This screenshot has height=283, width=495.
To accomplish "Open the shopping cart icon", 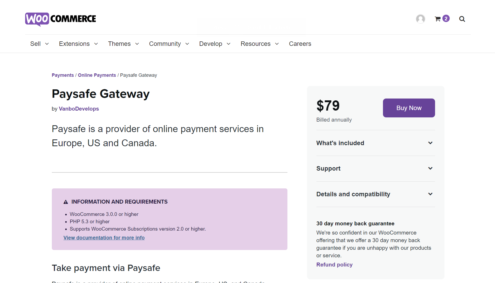I will 438,19.
